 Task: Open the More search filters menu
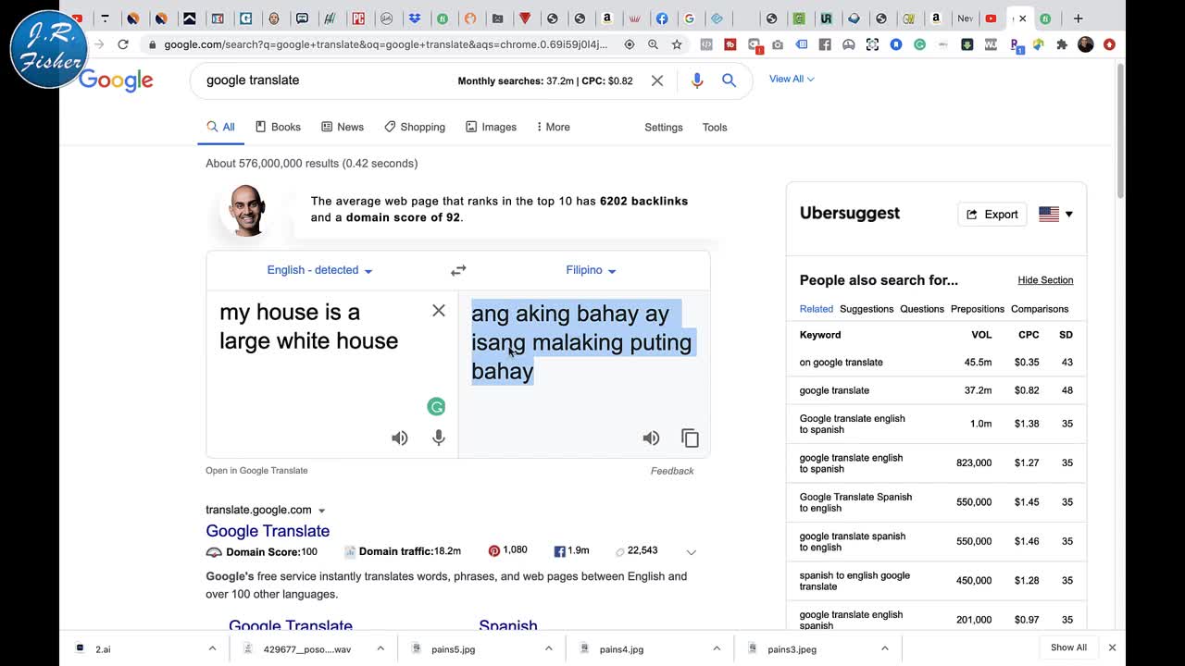(x=553, y=127)
